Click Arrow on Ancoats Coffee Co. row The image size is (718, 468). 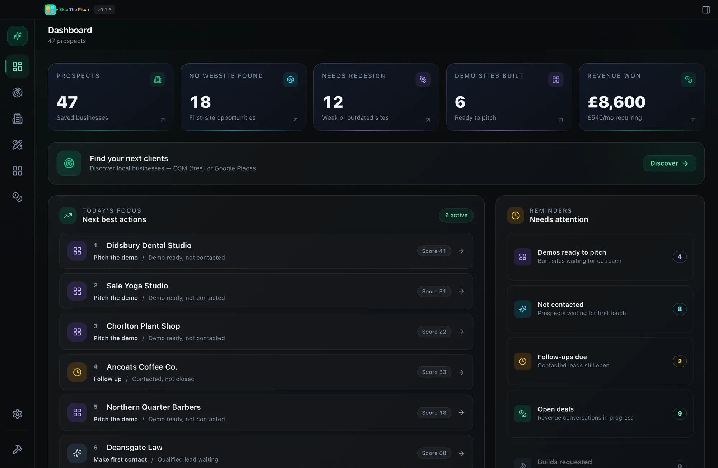coord(461,372)
